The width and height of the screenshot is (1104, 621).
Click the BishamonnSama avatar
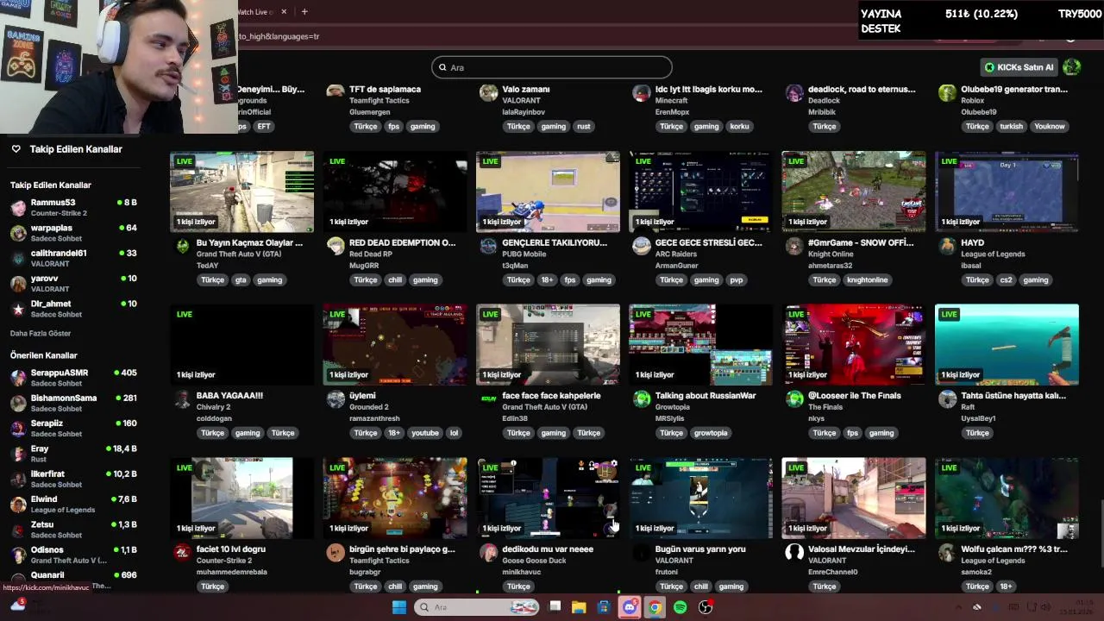click(18, 403)
